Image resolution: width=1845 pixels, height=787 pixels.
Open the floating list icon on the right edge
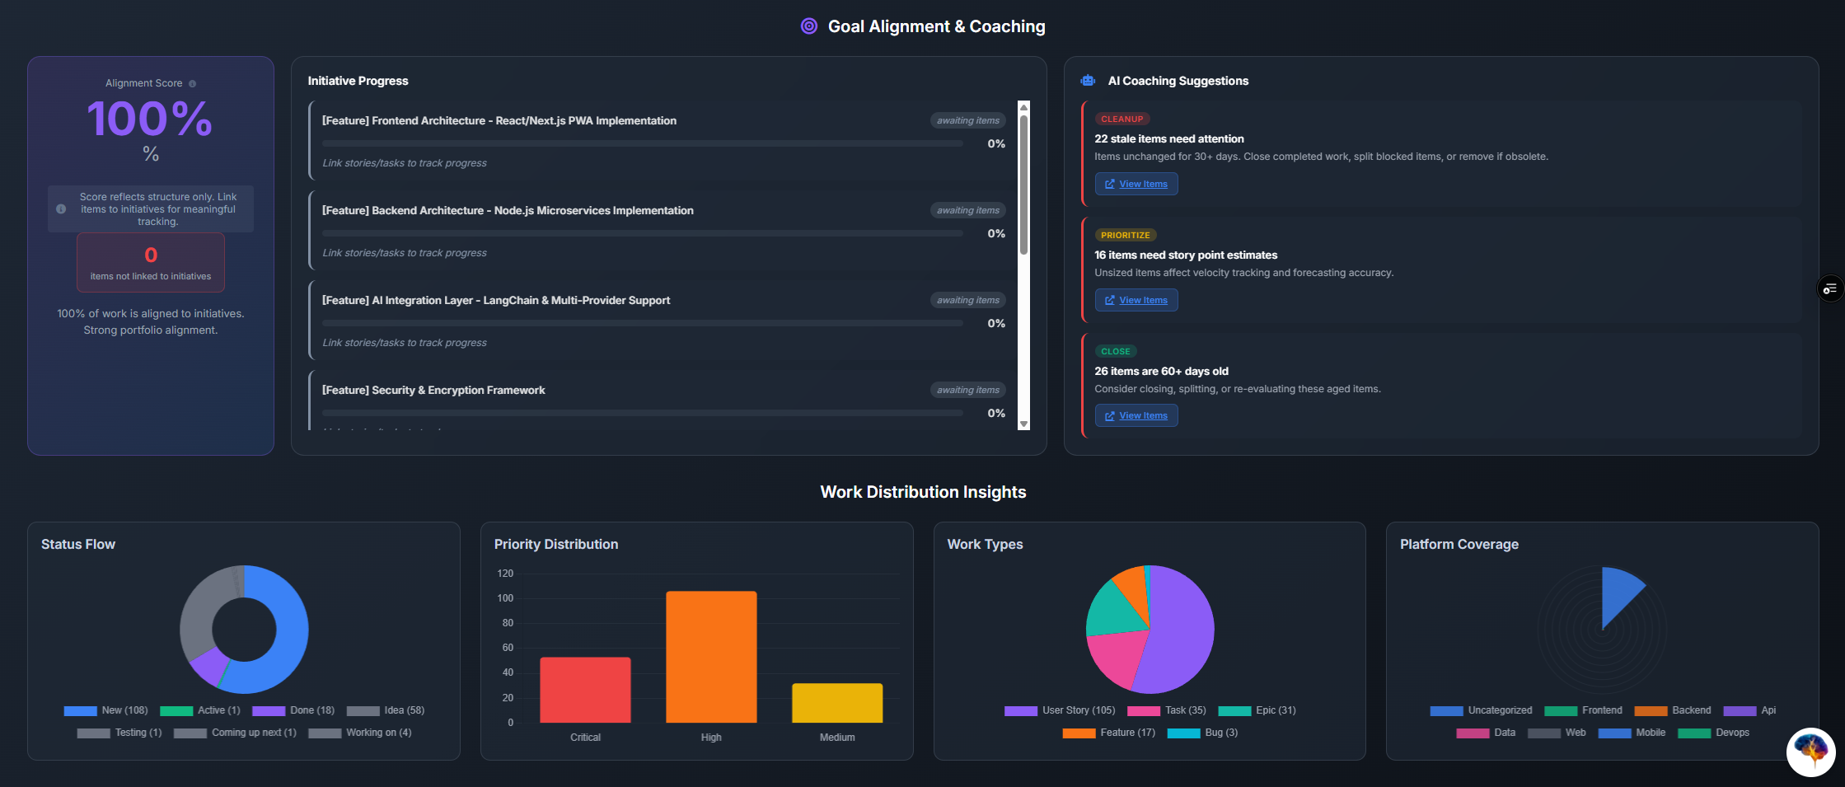[x=1830, y=288]
